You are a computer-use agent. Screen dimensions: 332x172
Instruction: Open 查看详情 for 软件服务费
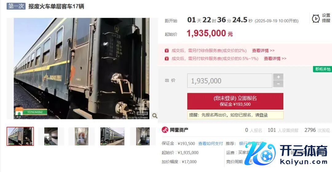pos(275,58)
